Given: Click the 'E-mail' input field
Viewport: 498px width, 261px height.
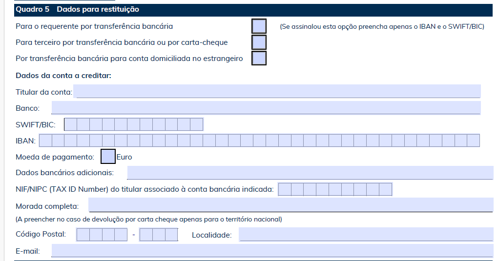Looking at the screenshot, I should click(272, 251).
